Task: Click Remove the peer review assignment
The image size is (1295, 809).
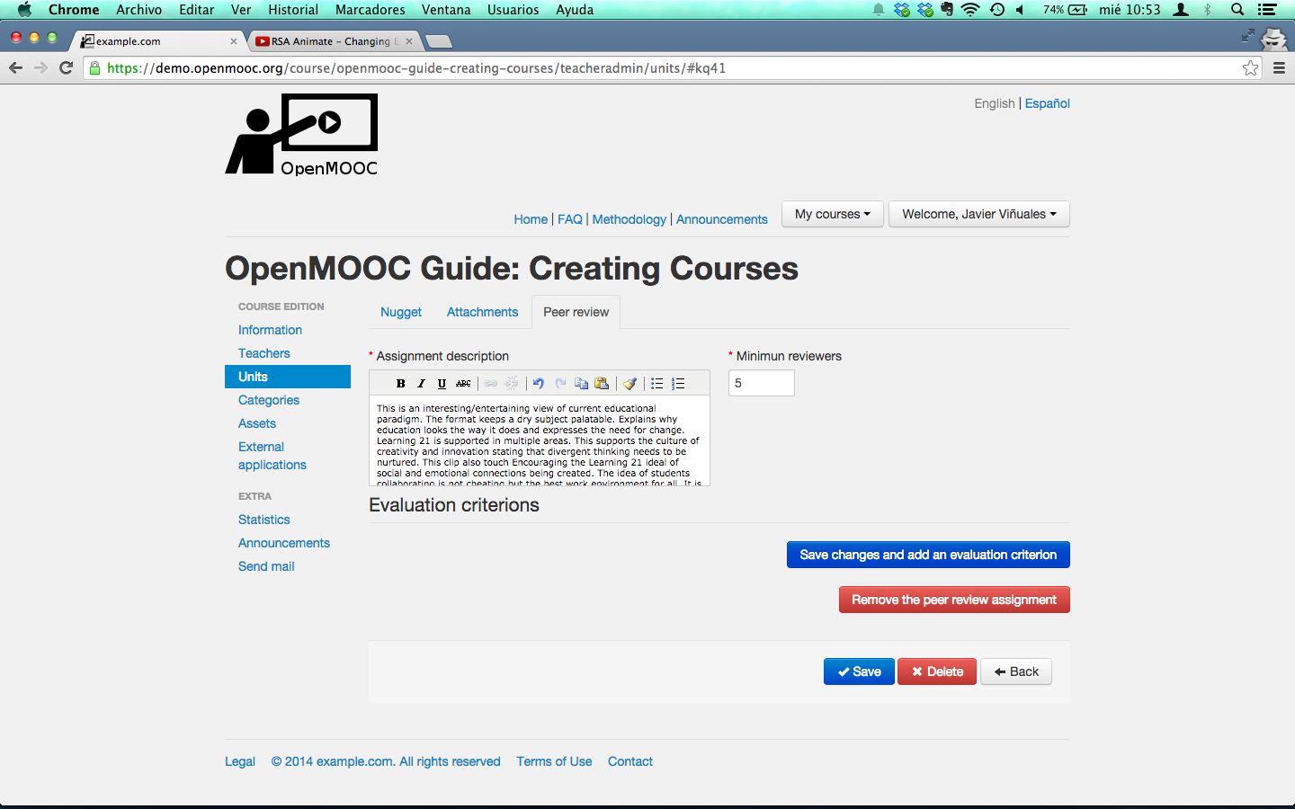Action: pyautogui.click(x=954, y=600)
